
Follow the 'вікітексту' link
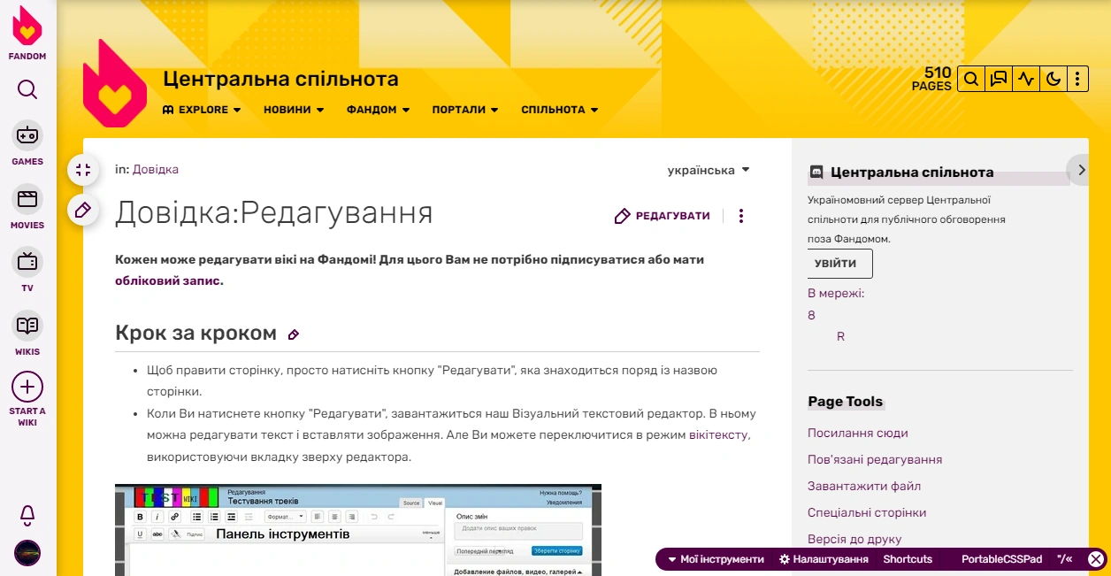(x=719, y=435)
